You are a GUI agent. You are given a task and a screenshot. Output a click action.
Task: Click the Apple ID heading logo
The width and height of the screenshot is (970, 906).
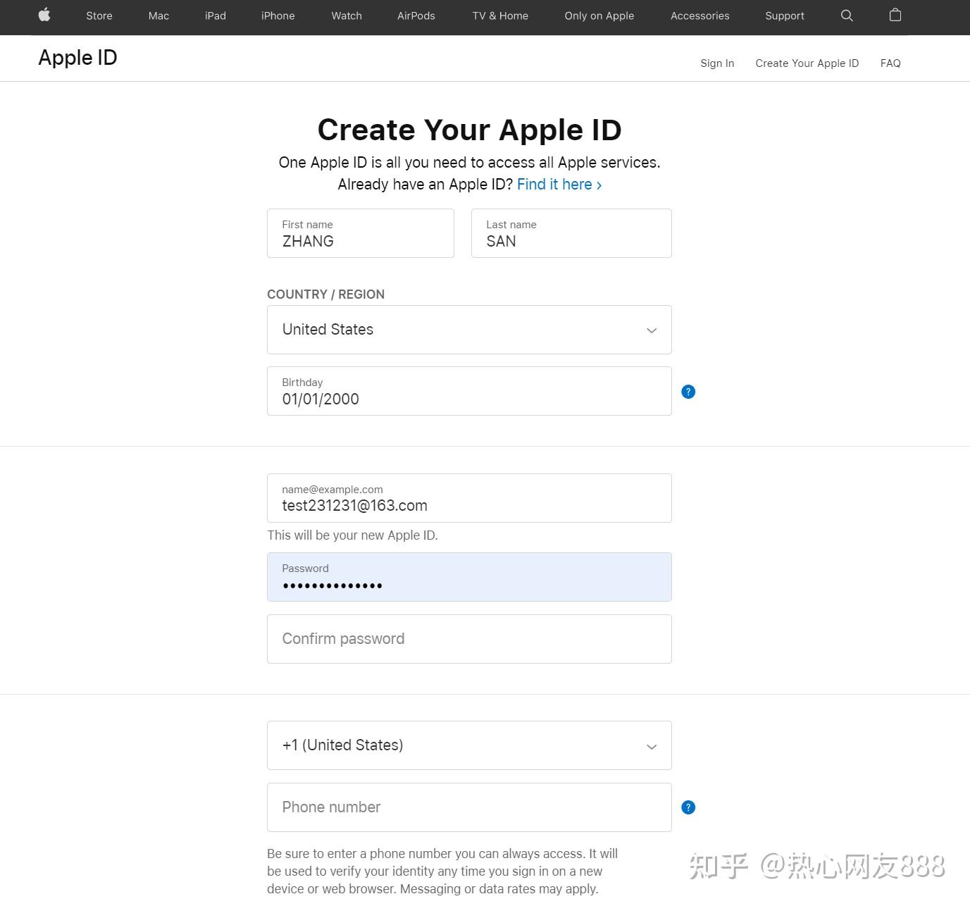[x=77, y=57]
